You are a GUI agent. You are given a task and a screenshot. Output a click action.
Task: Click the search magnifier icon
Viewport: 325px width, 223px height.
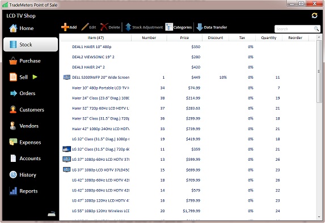316,29
